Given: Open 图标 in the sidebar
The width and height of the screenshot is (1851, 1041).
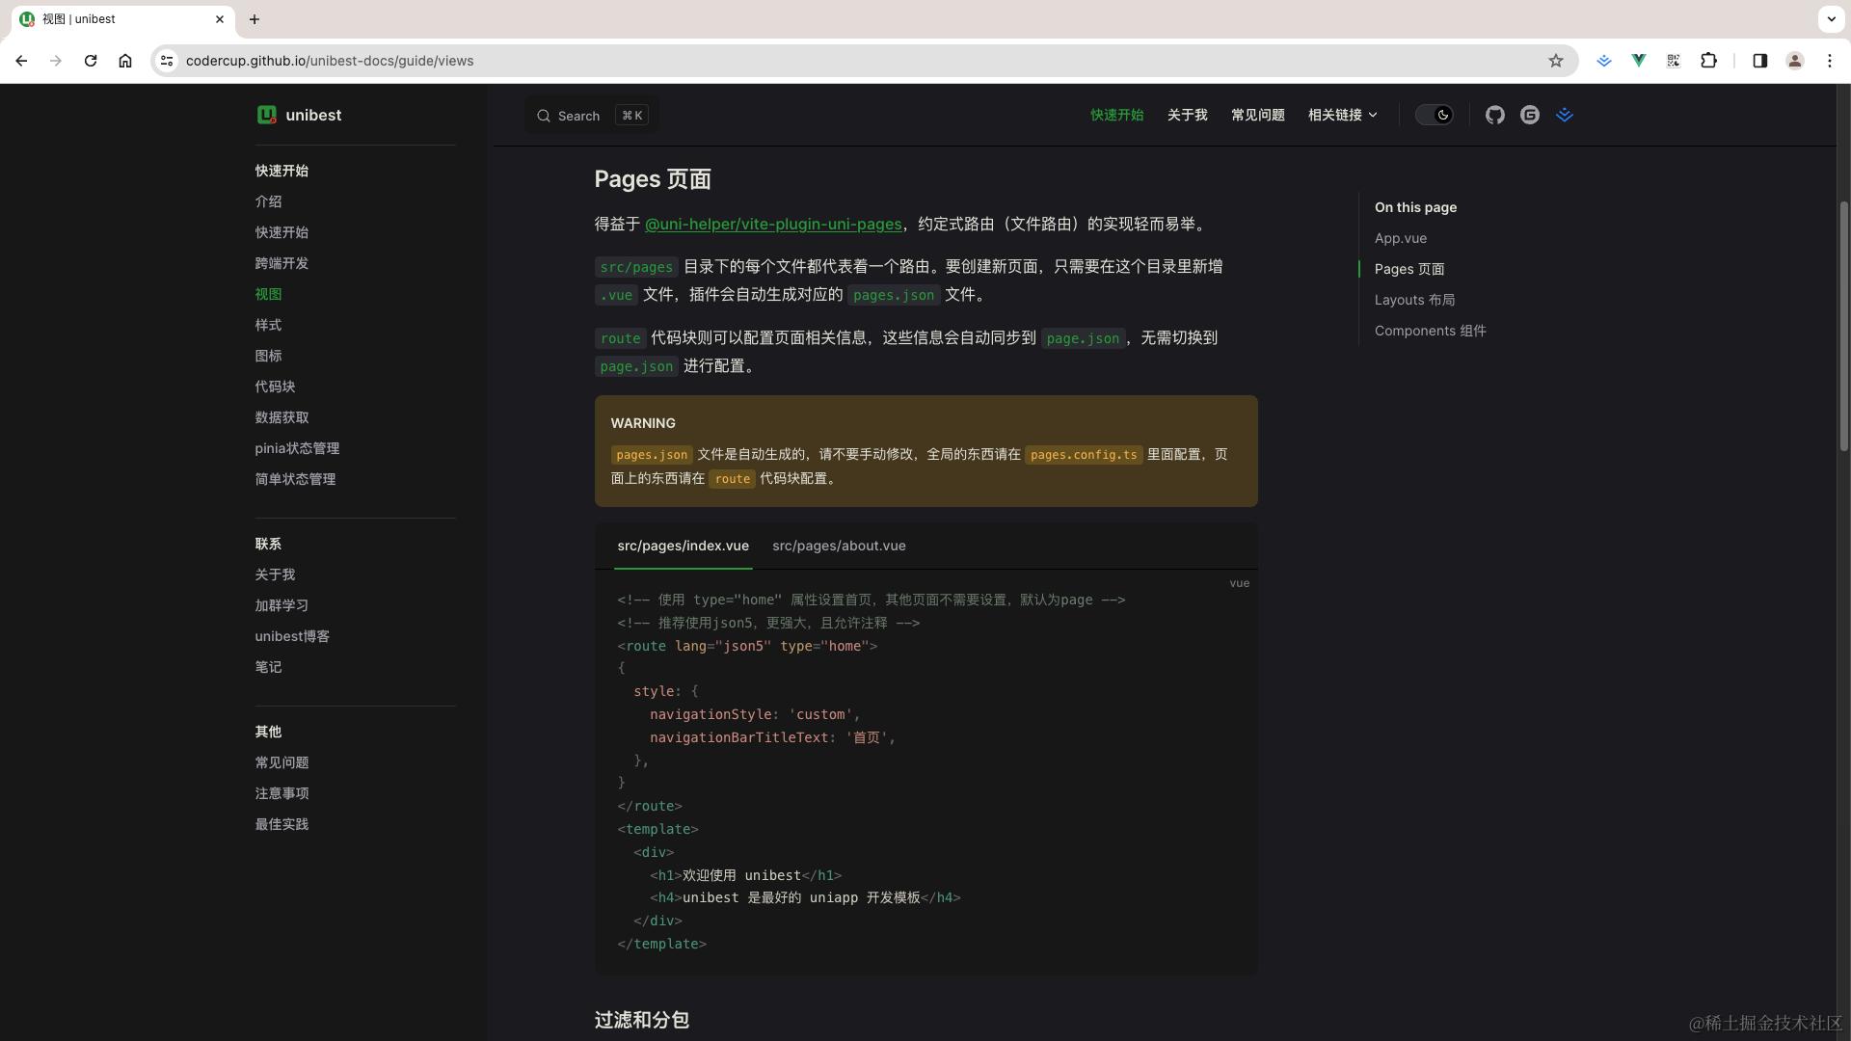Looking at the screenshot, I should [x=269, y=357].
